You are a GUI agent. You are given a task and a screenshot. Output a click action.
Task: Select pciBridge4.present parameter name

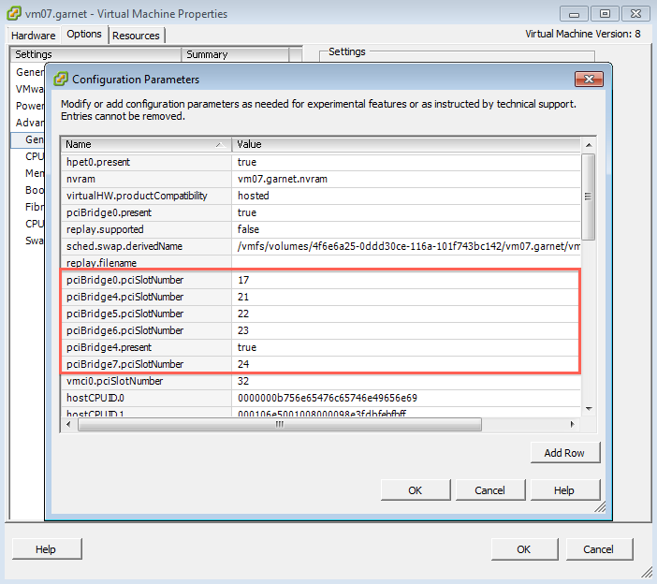tap(109, 347)
